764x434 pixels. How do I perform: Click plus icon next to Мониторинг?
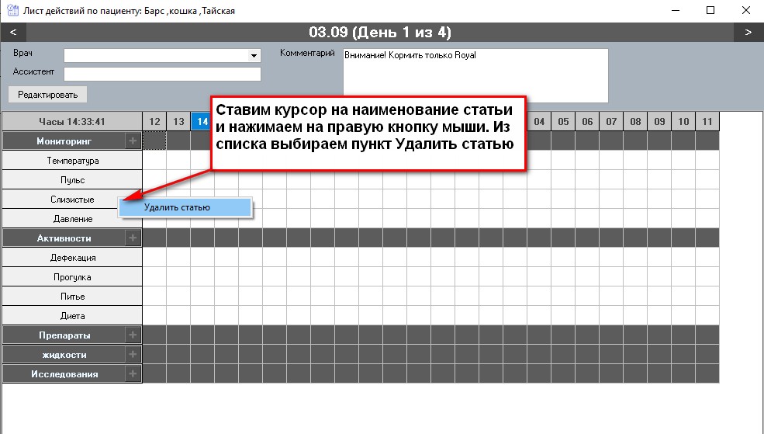pyautogui.click(x=133, y=141)
